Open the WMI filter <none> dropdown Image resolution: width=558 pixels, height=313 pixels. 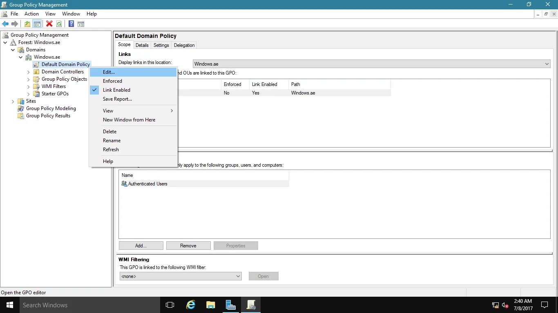(181, 276)
